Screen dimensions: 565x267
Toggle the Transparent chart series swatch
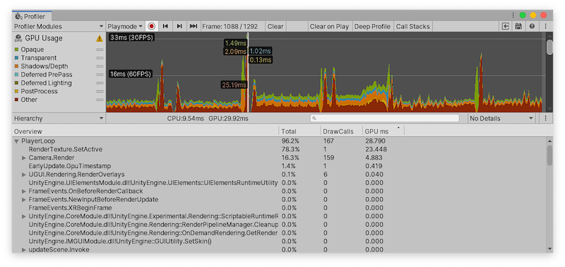[x=16, y=58]
